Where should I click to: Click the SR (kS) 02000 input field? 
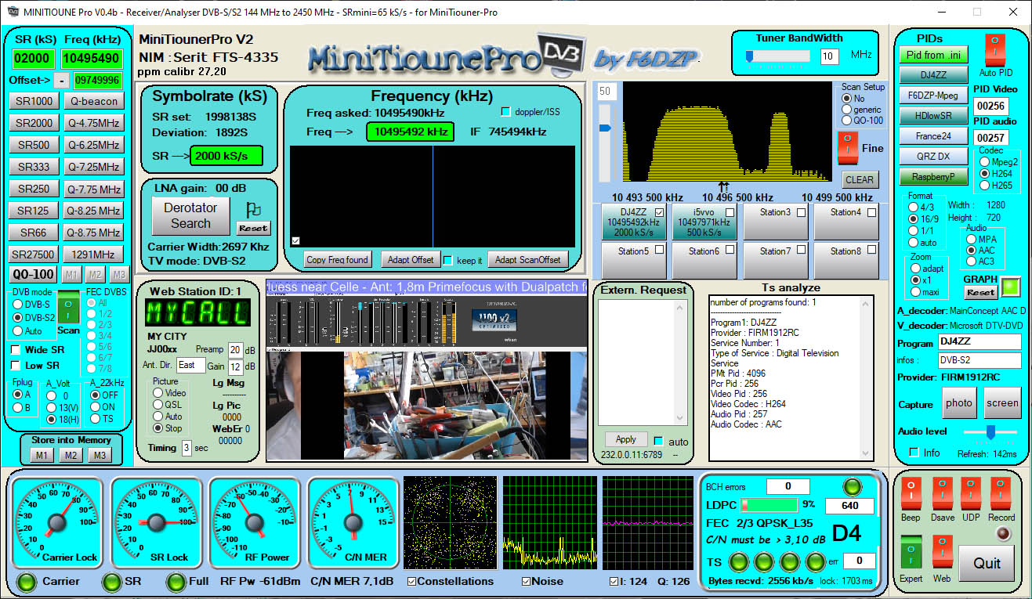[x=34, y=60]
